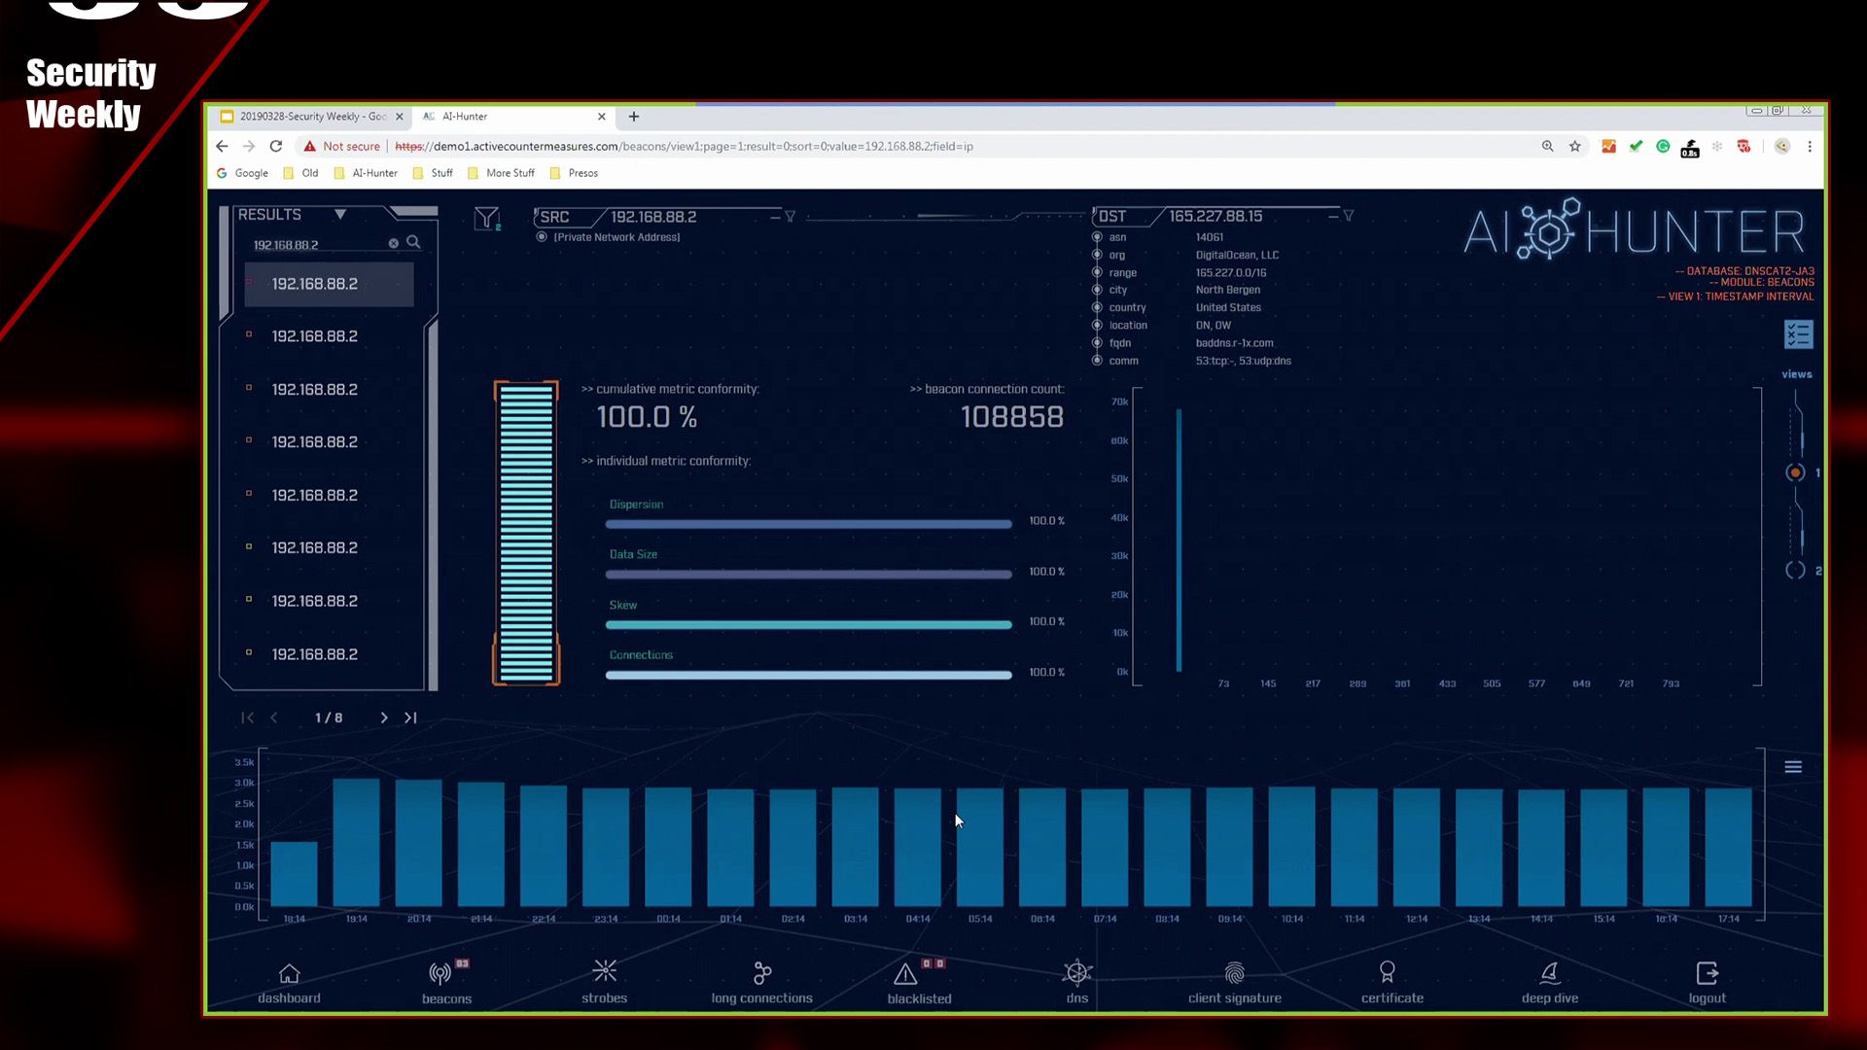The height and width of the screenshot is (1050, 1867).
Task: Open the deep dive module
Action: 1550,983
